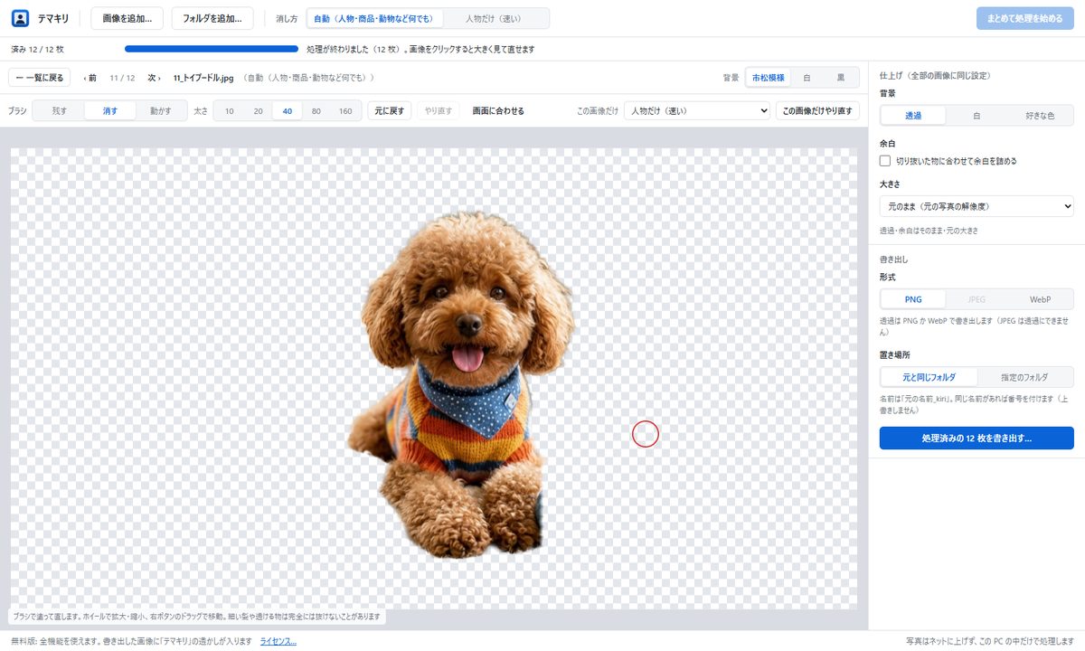
Task: Set preview background to 白 in toolbar
Action: [x=807, y=78]
